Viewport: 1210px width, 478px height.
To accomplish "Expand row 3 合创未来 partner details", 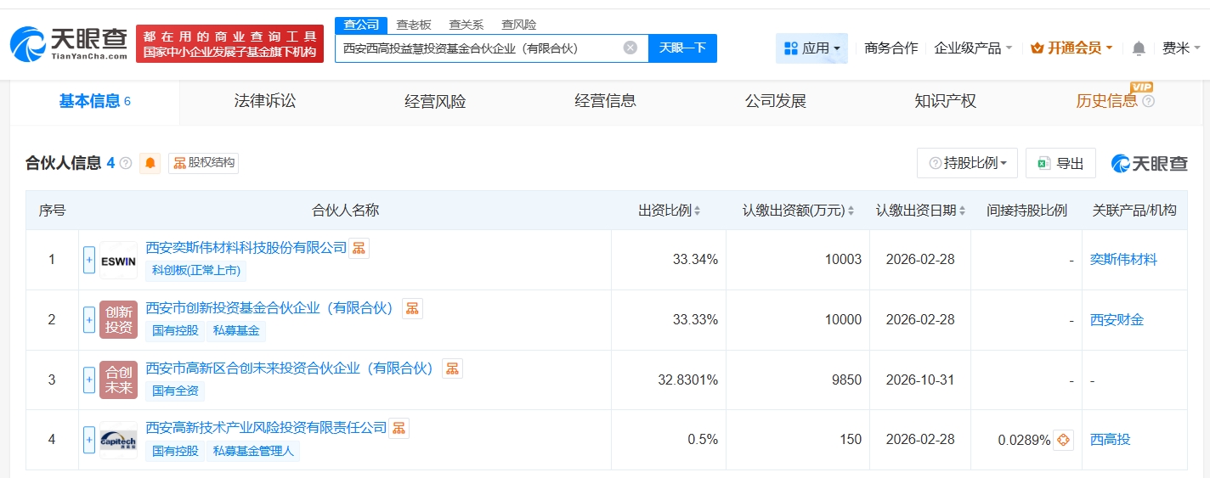I will coord(89,380).
